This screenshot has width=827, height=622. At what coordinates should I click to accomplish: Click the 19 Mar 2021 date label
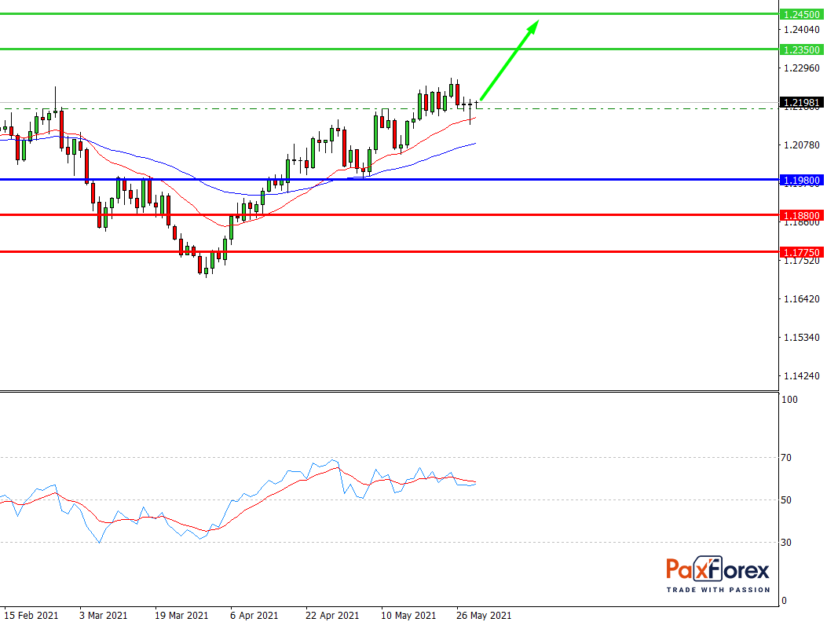[181, 615]
